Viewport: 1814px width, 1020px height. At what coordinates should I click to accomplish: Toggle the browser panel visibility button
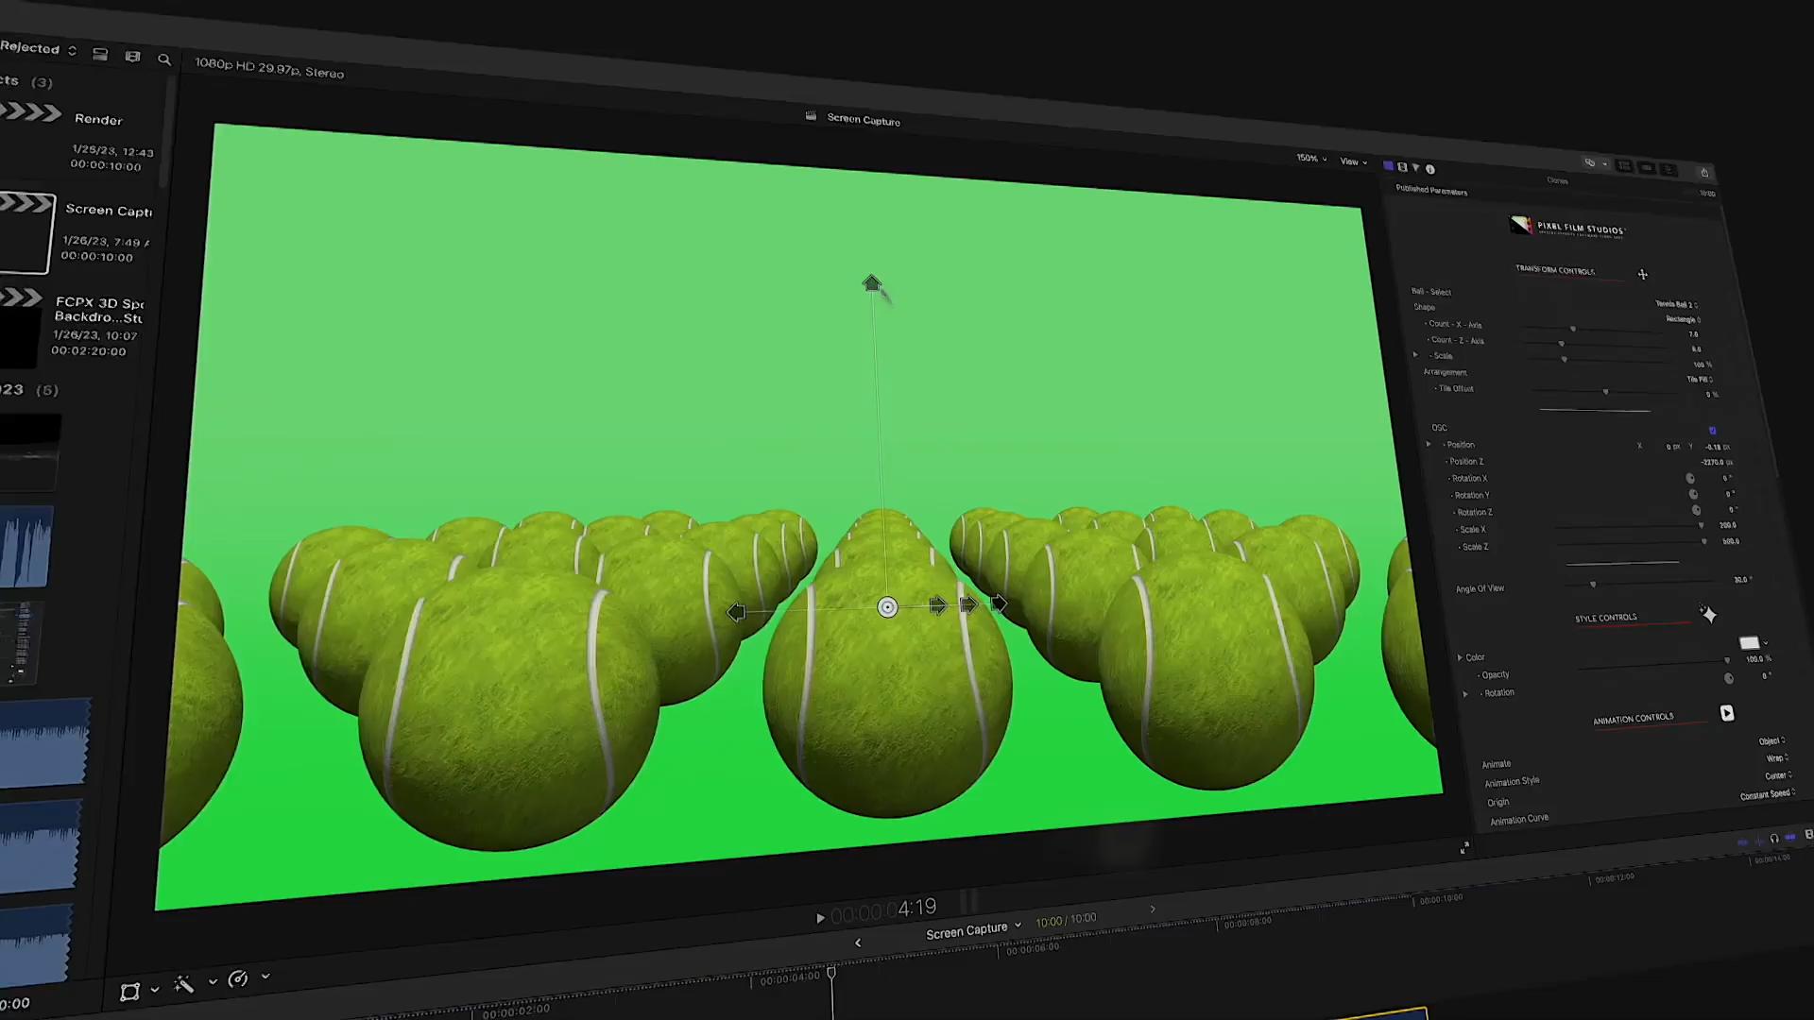(x=1624, y=166)
